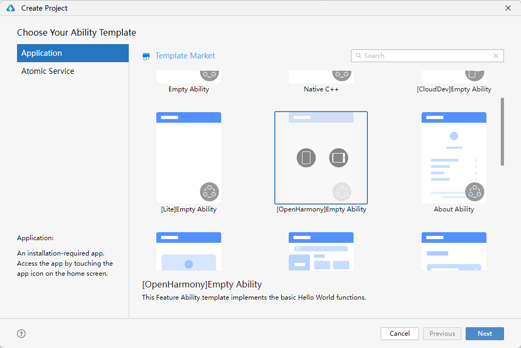Screen dimensions: 521x348
Task: Click the large '[OpenHarmony]Empty Ability' details title
Action: pyautogui.click(x=202, y=285)
